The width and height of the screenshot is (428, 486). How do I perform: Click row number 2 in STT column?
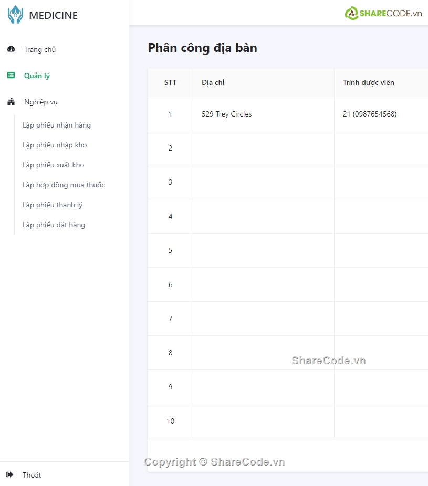click(170, 148)
